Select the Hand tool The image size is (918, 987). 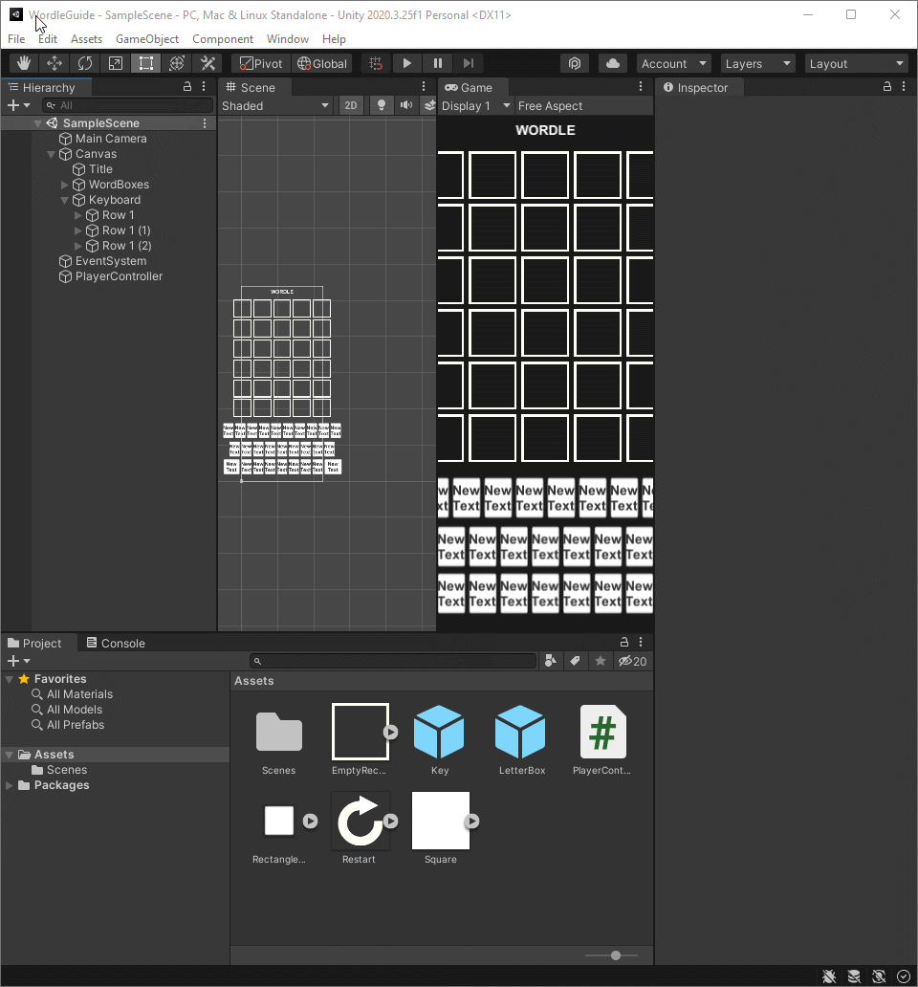point(24,63)
